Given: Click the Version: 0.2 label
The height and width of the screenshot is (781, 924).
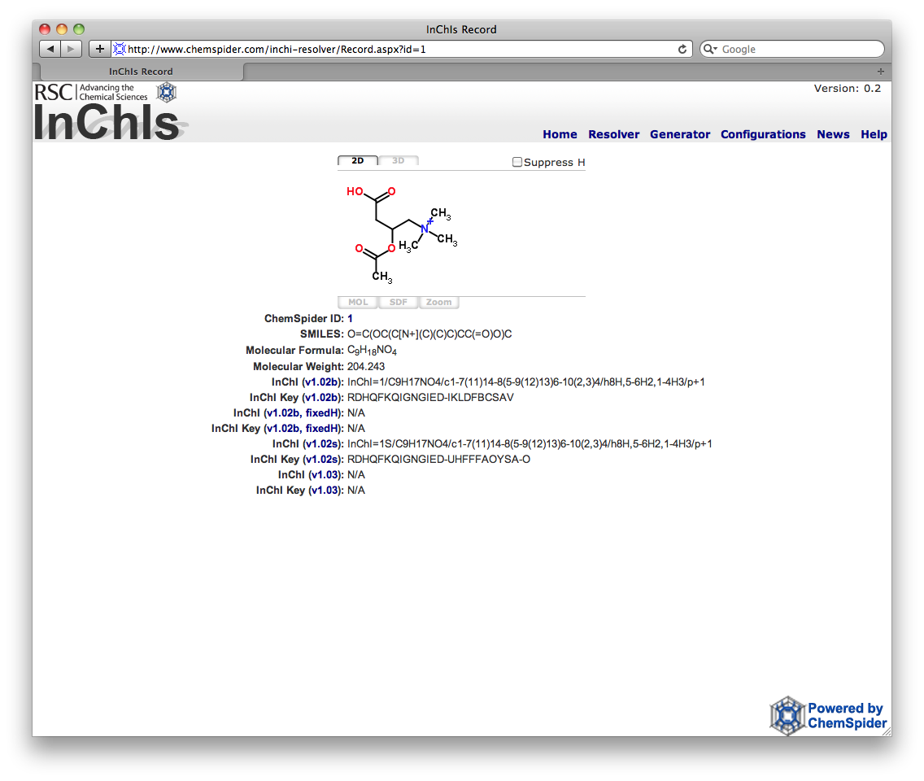Looking at the screenshot, I should (848, 89).
